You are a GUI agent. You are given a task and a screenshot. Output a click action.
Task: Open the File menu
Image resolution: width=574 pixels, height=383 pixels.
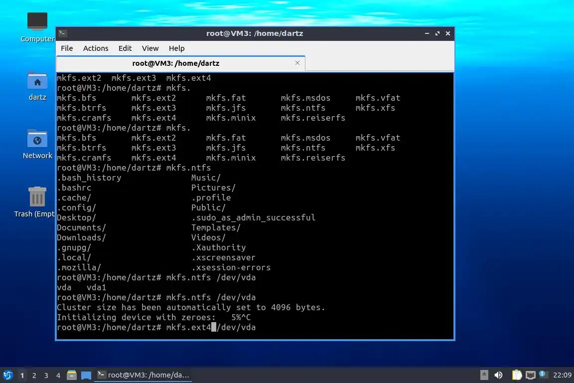click(67, 48)
